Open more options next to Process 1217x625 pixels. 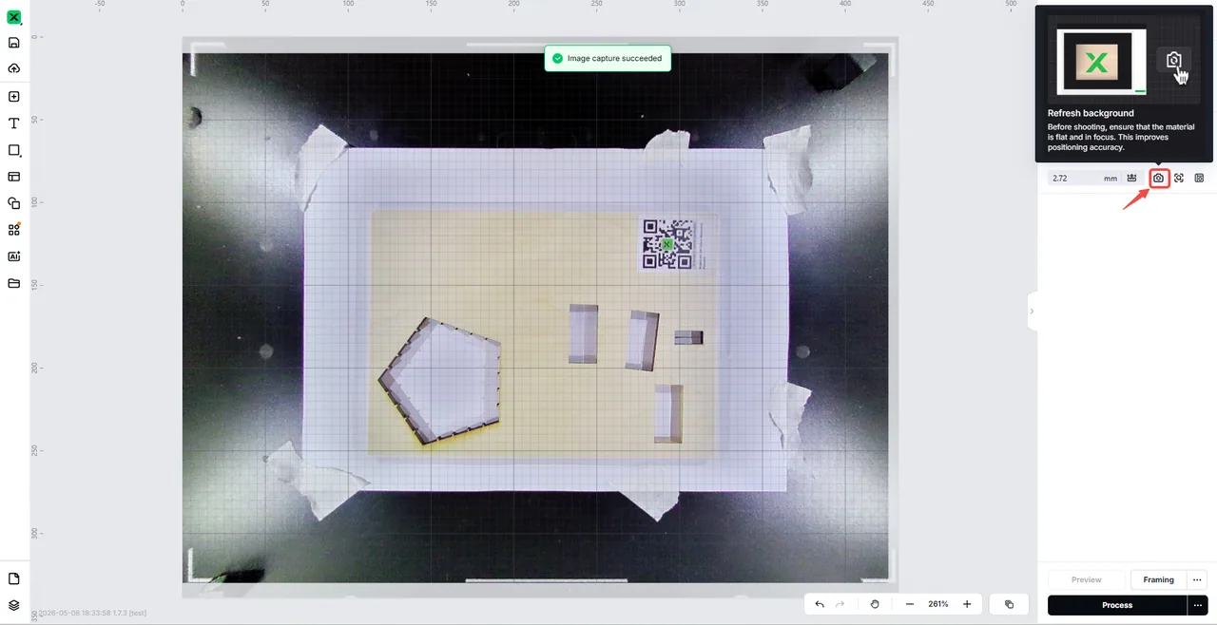coord(1197,605)
